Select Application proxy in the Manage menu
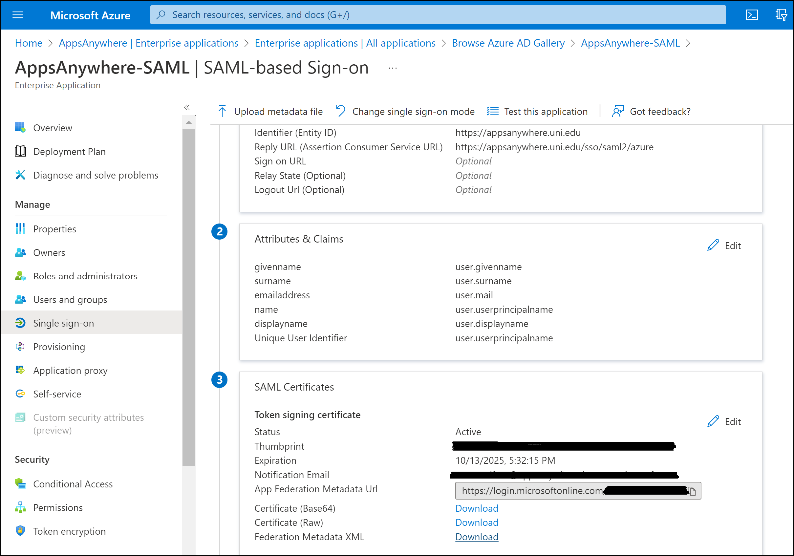The width and height of the screenshot is (794, 556). pos(70,370)
